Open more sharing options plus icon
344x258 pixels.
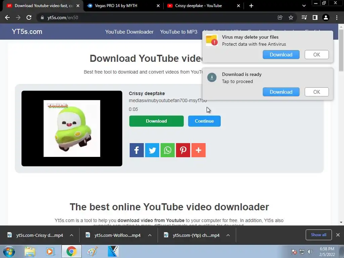[199, 150]
